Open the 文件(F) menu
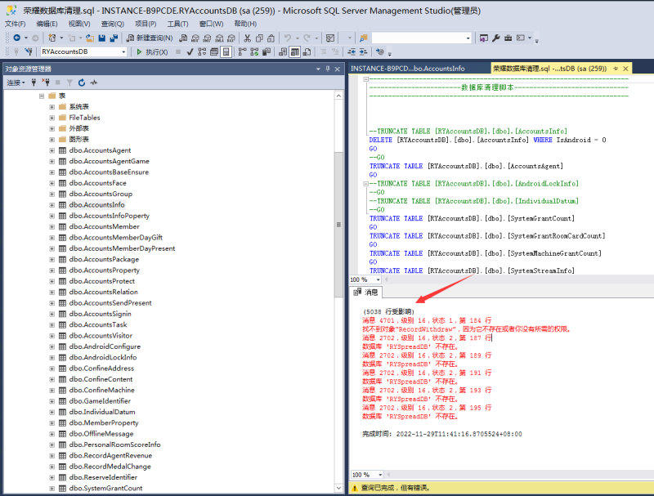 click(15, 24)
